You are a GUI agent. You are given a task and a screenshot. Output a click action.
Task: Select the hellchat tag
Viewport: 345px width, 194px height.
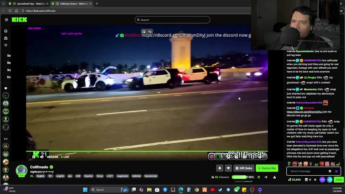(x=136, y=176)
